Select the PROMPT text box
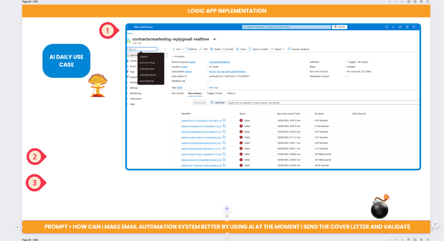This screenshot has height=241, width=444. [x=227, y=227]
